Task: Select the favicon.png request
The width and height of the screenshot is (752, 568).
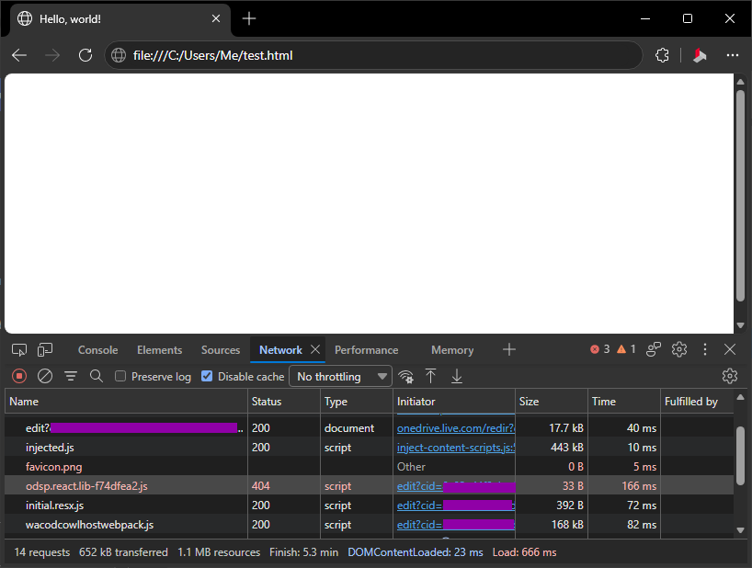Action: tap(370, 466)
